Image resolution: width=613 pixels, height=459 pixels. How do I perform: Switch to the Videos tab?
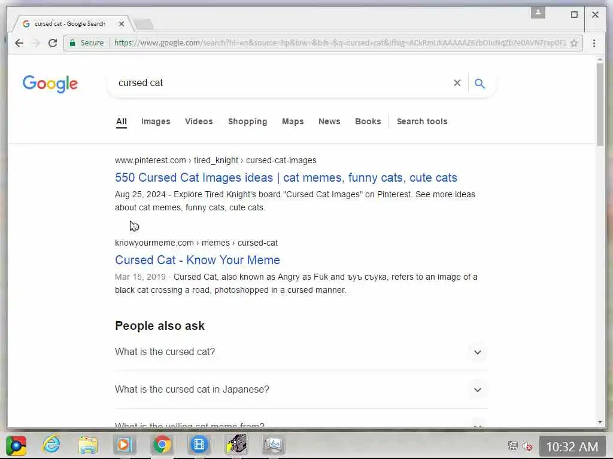coord(199,121)
